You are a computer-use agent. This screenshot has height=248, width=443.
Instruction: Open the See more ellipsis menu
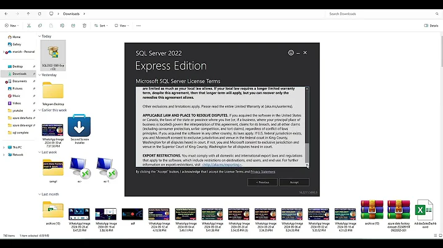point(138,26)
